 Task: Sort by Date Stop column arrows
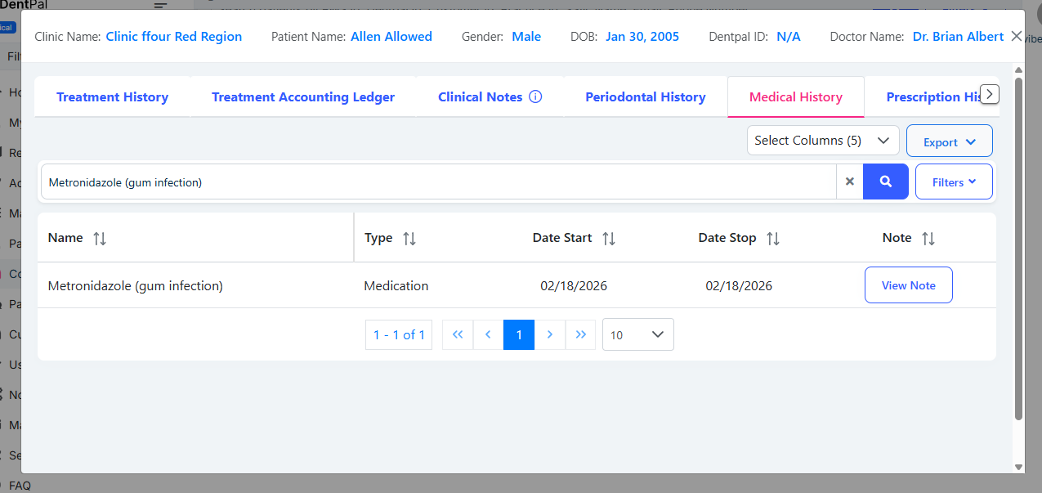[x=772, y=238]
